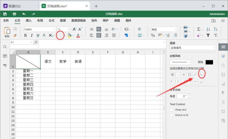Sort descending Z to A

coord(216,29)
